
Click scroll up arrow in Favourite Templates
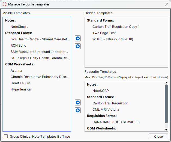click(x=166, y=83)
